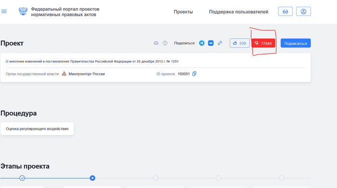
Task: Open Оценка регулирующего воздействия procedure
Action: click(37, 129)
